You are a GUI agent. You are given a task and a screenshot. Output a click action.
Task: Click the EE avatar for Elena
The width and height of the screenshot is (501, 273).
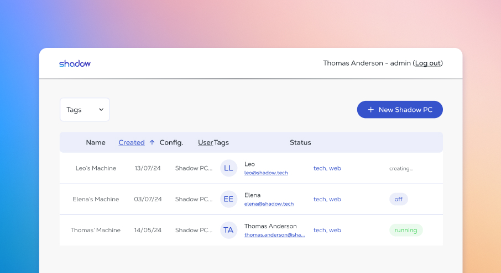[x=228, y=199]
